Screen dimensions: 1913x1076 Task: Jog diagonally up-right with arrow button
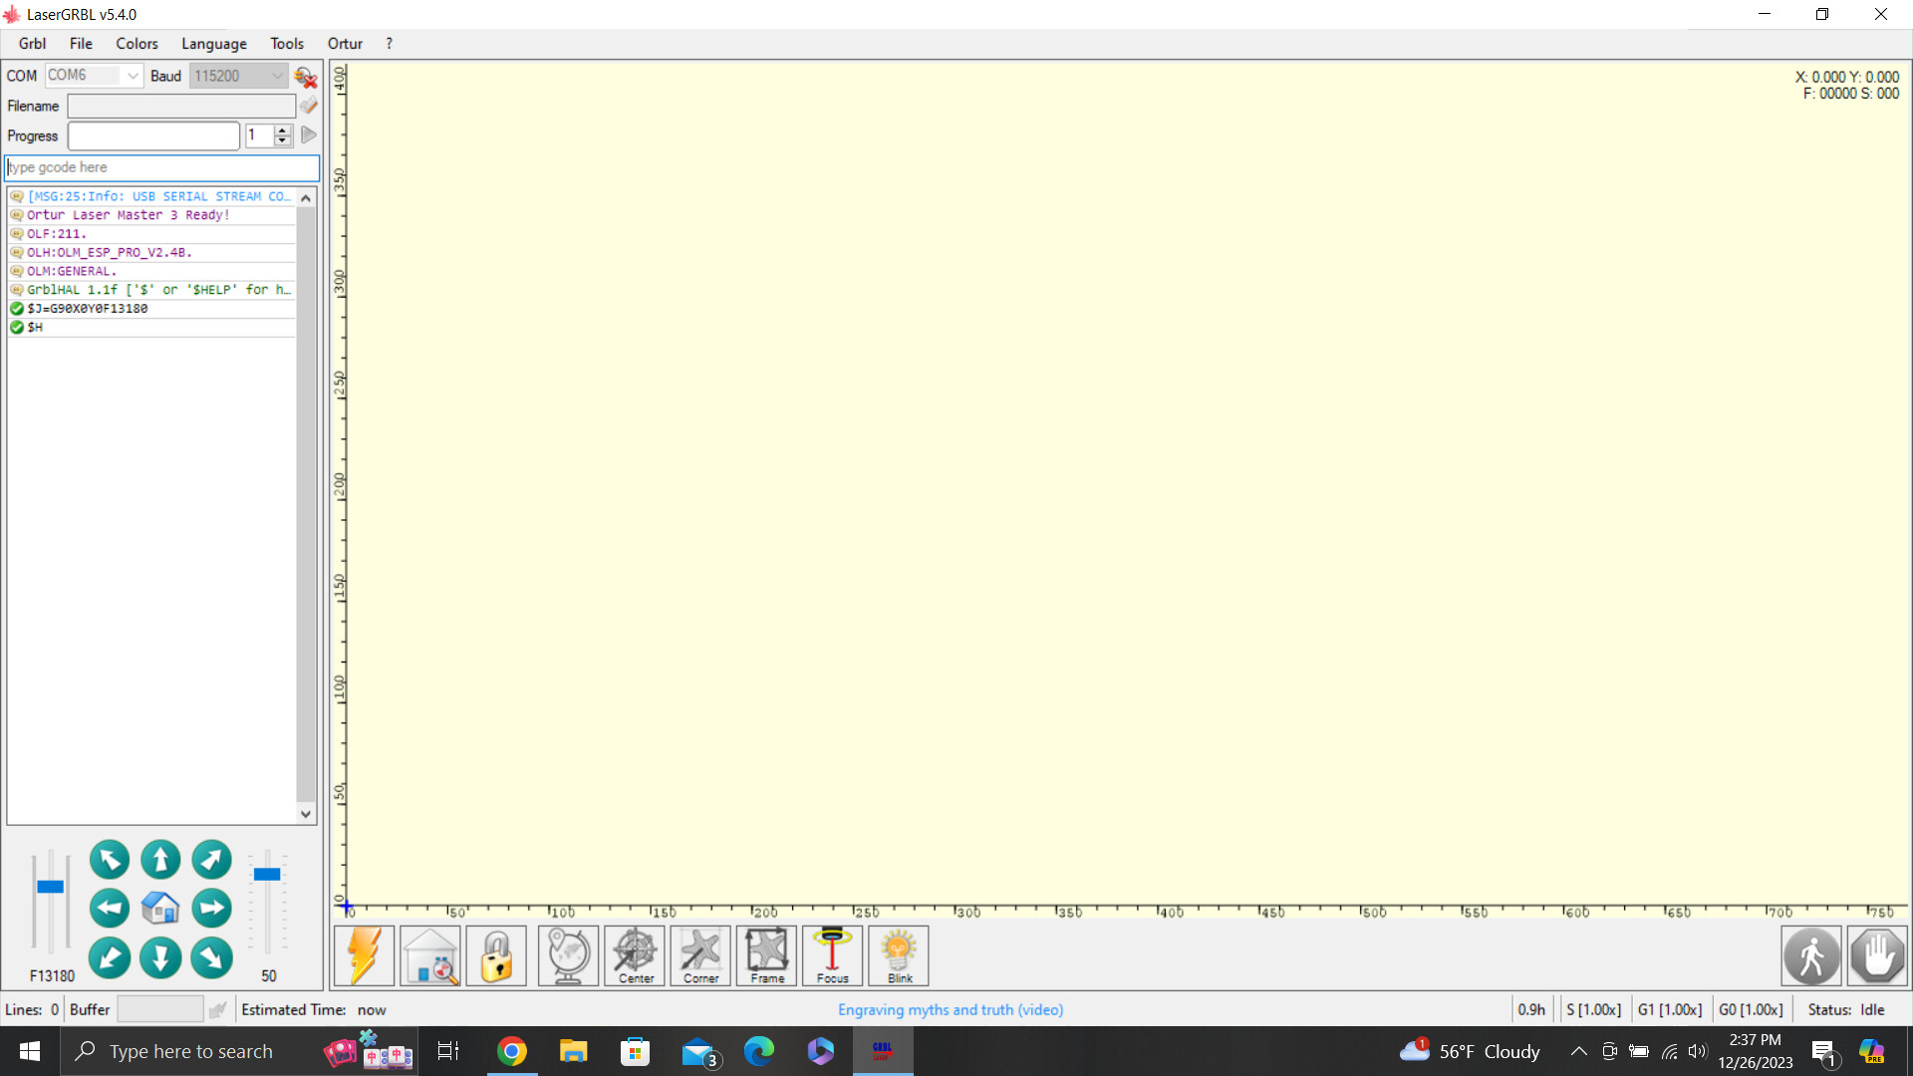(x=211, y=859)
